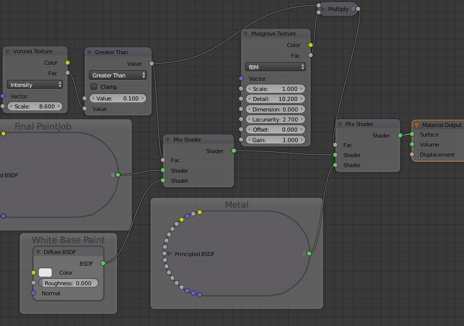Viewport: 464px width, 326px height.
Task: Select the Multiply node label
Action: pos(338,9)
